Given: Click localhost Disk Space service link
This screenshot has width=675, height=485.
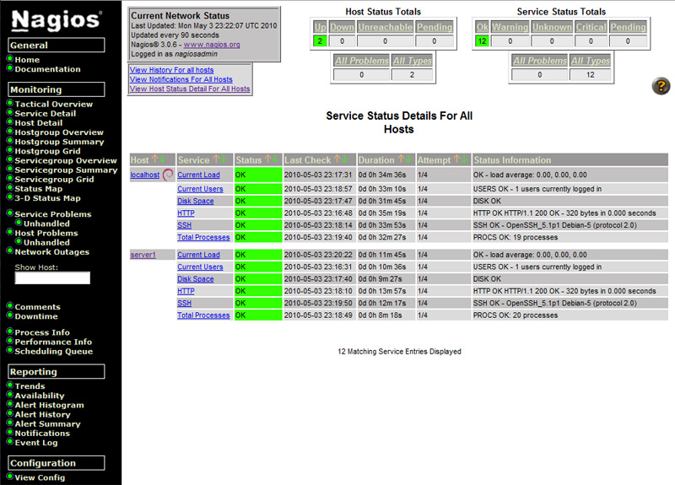Looking at the screenshot, I should (x=195, y=201).
